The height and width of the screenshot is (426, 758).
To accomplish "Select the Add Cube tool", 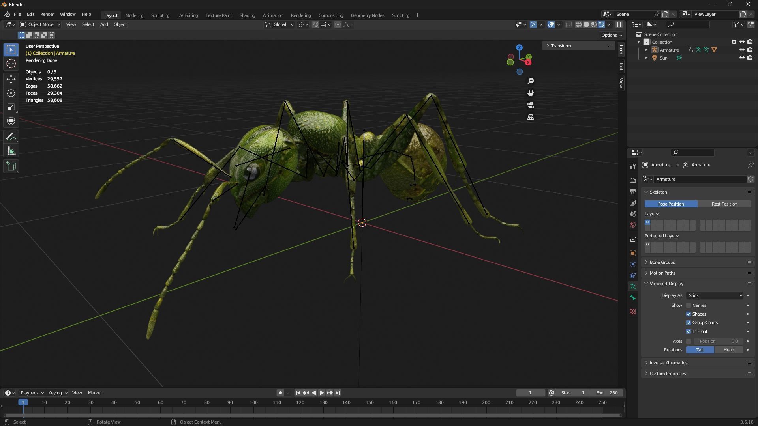I will [11, 166].
